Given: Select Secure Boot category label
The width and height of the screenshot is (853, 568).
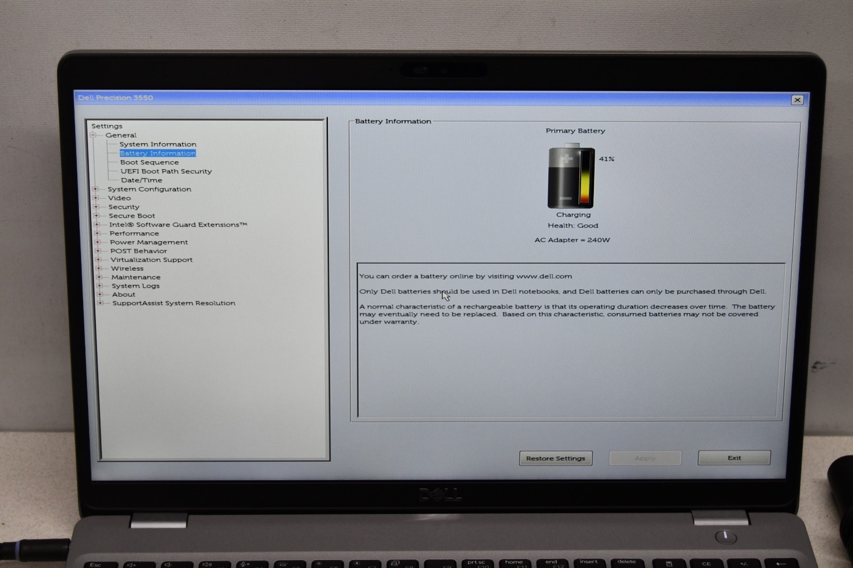Looking at the screenshot, I should pos(132,216).
